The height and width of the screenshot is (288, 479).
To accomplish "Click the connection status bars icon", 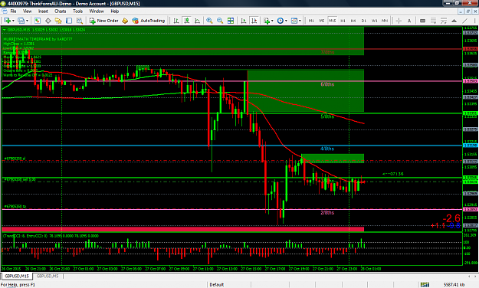I will point(425,285).
